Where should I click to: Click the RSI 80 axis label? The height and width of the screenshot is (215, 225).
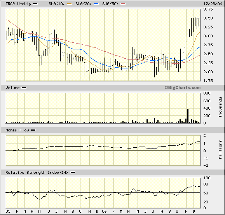206,184
